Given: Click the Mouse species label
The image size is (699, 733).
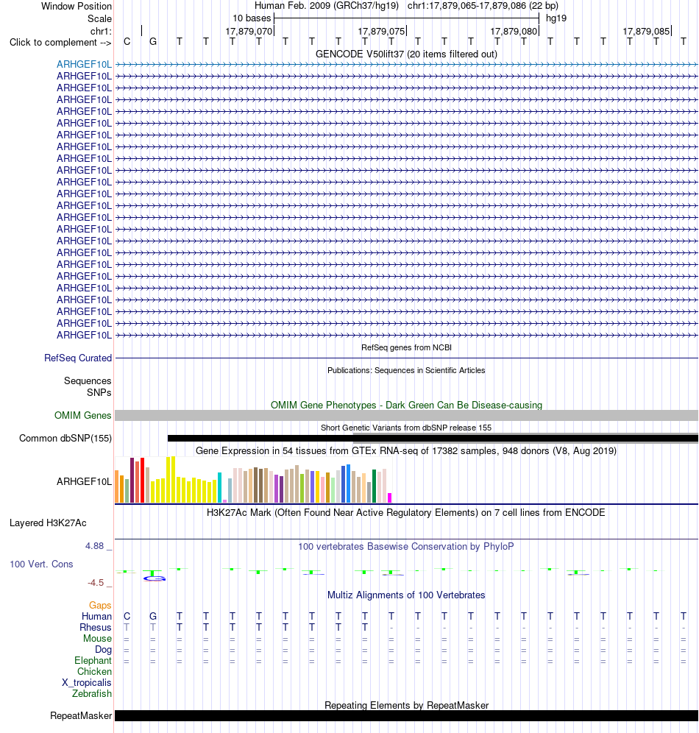Looking at the screenshot, I should (98, 639).
